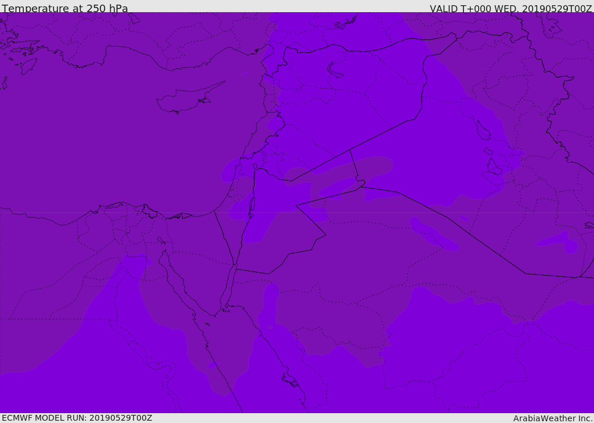Click the 'ArabiaWeather Inc.' credit text
The height and width of the screenshot is (423, 594).
(553, 418)
